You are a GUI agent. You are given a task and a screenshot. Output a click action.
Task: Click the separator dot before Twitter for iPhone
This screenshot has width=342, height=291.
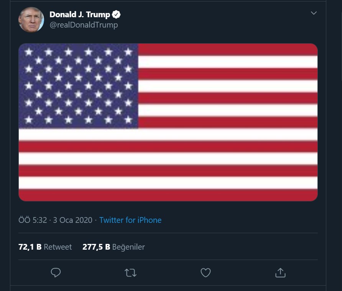(96, 220)
